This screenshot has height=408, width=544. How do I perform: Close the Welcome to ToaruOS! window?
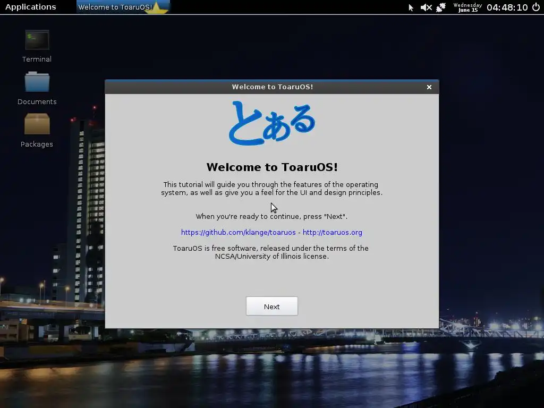[x=429, y=87]
